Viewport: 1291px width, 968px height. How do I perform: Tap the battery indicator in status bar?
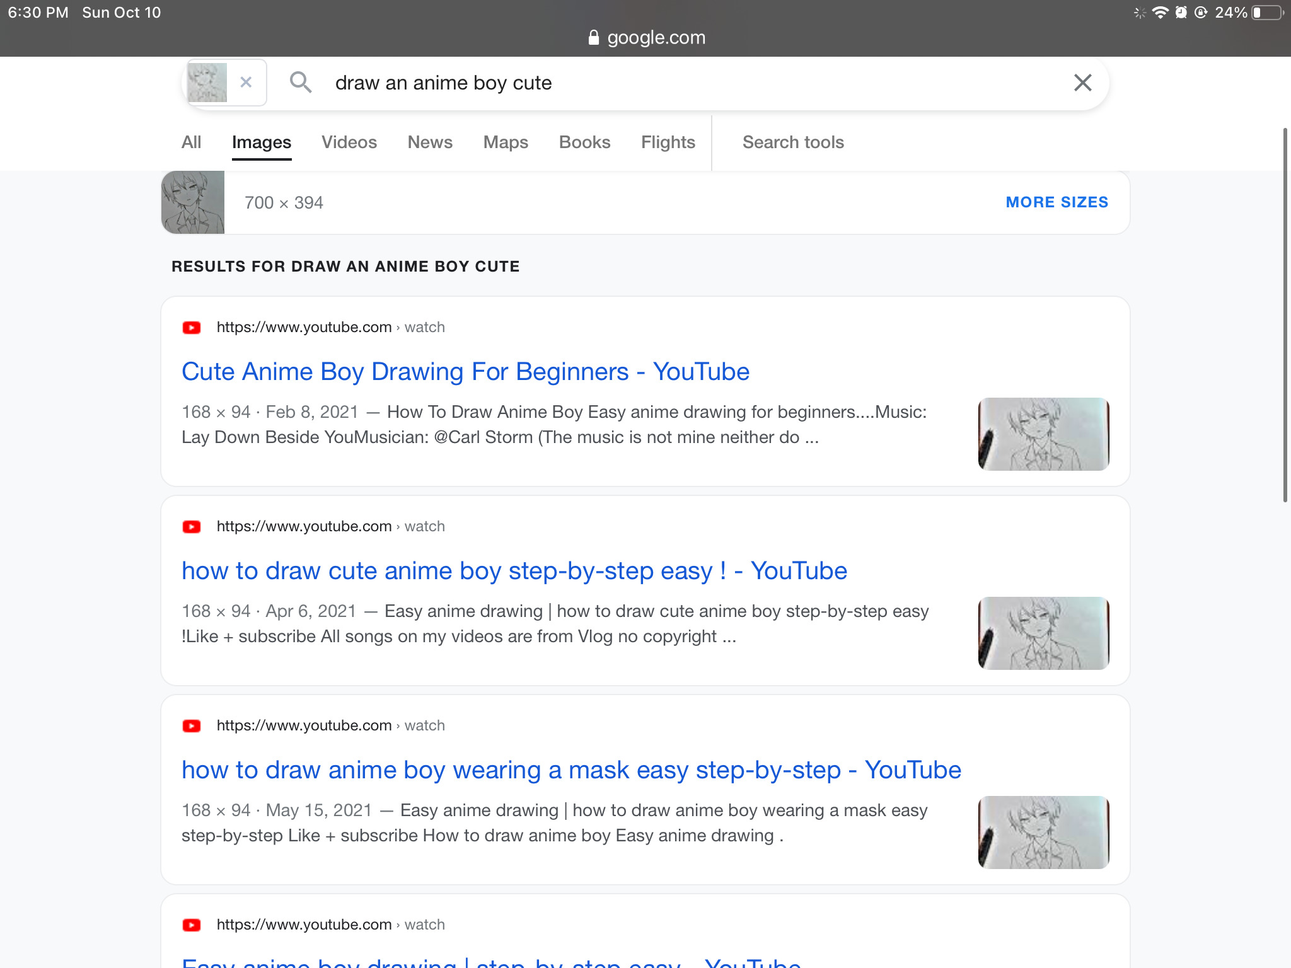[1267, 13]
